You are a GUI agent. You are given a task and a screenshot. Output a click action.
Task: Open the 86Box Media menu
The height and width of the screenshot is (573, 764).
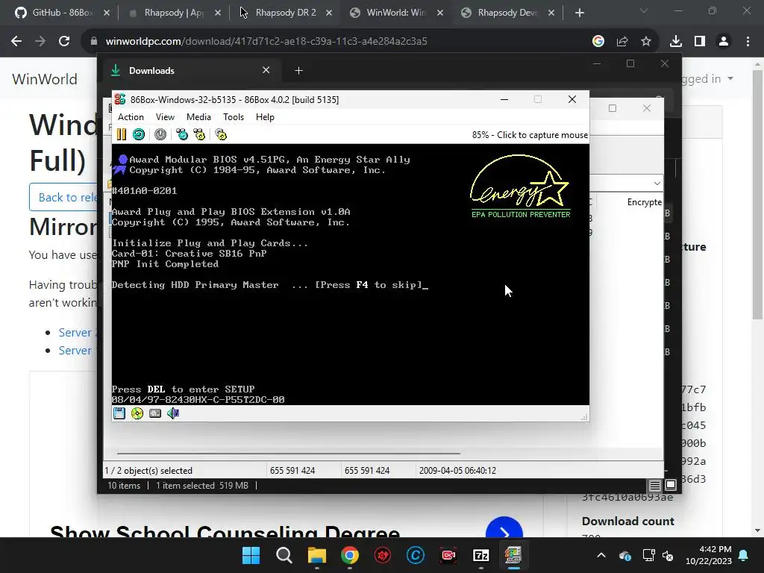(x=198, y=117)
